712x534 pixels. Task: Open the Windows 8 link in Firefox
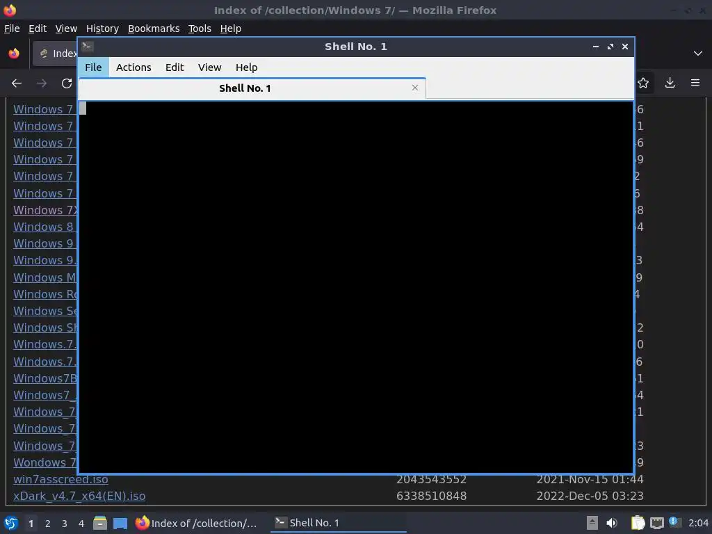click(x=44, y=227)
